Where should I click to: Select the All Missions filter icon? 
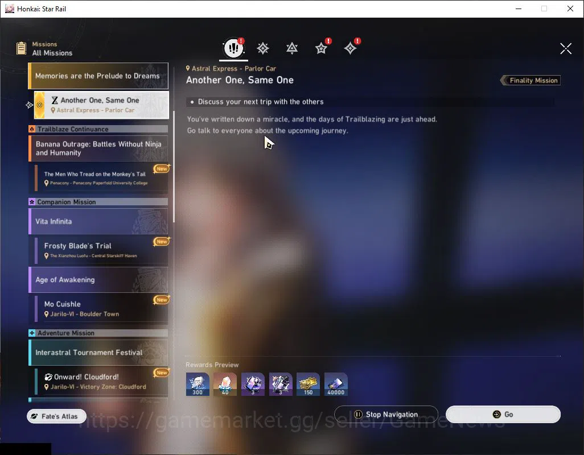tap(233, 48)
